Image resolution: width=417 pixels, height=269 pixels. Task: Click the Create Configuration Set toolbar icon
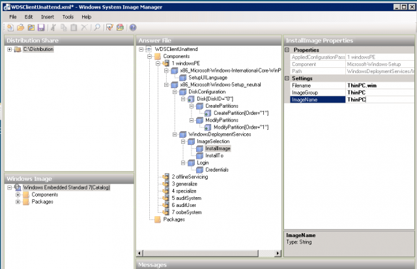[120, 27]
